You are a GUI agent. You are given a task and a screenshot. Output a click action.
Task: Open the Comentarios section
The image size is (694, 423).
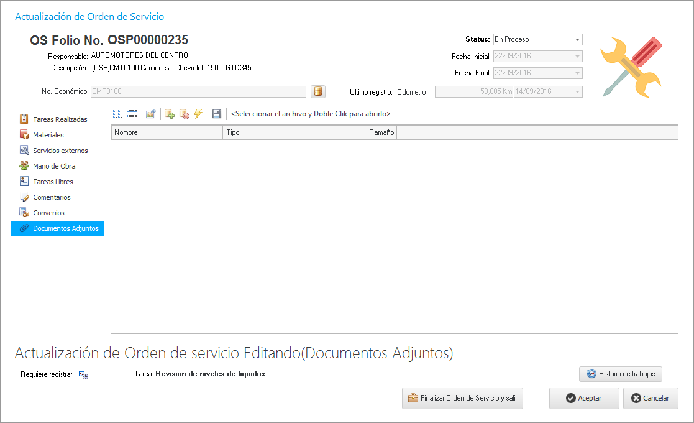[52, 197]
